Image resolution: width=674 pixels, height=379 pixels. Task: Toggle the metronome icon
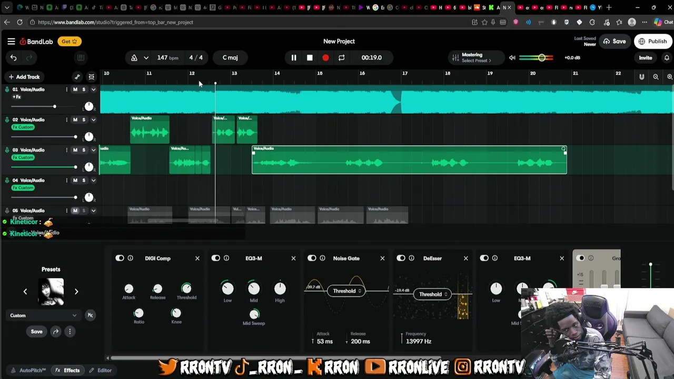(x=134, y=57)
